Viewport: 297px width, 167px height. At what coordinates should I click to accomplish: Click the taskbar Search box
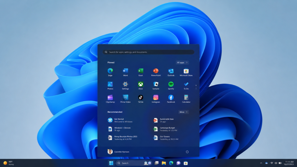click(134, 163)
